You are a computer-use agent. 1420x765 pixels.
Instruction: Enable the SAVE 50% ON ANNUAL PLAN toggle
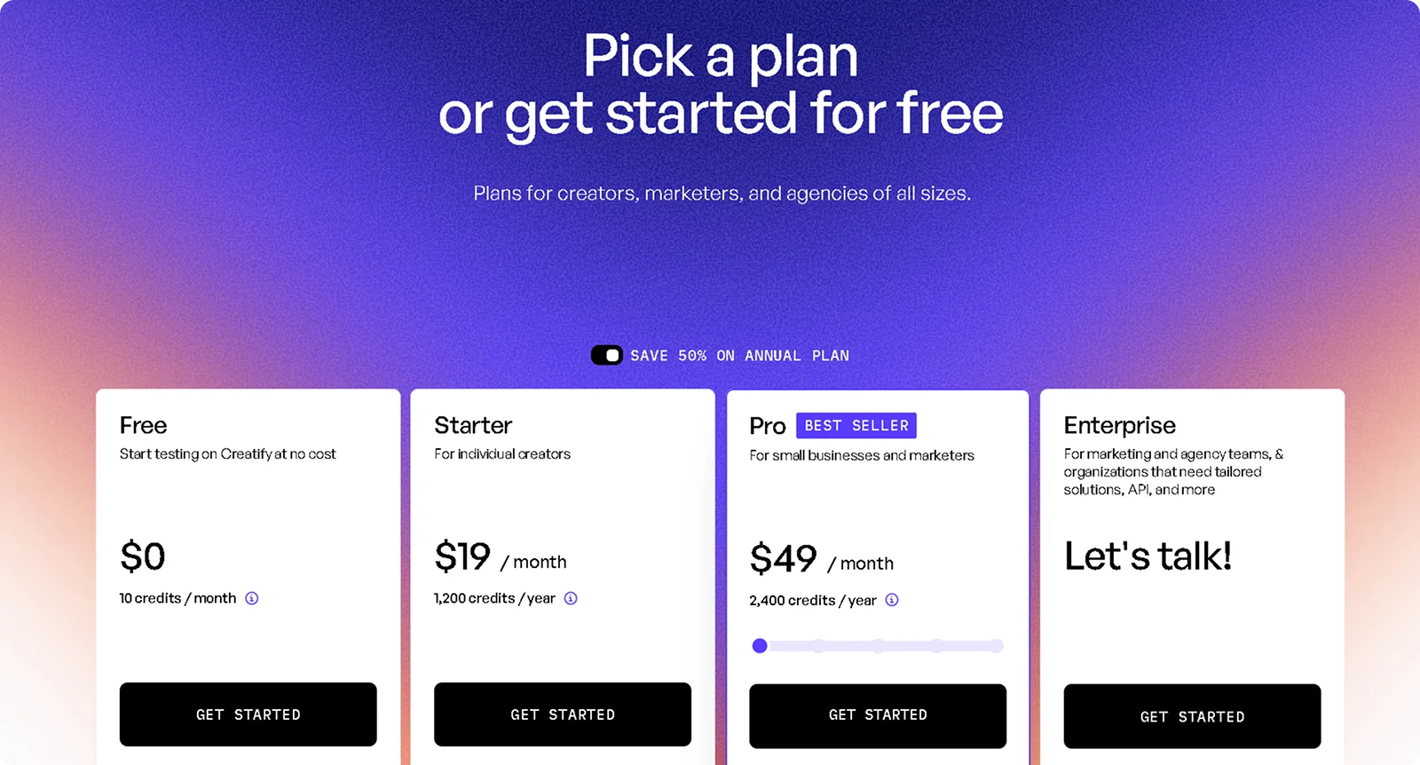click(x=608, y=355)
